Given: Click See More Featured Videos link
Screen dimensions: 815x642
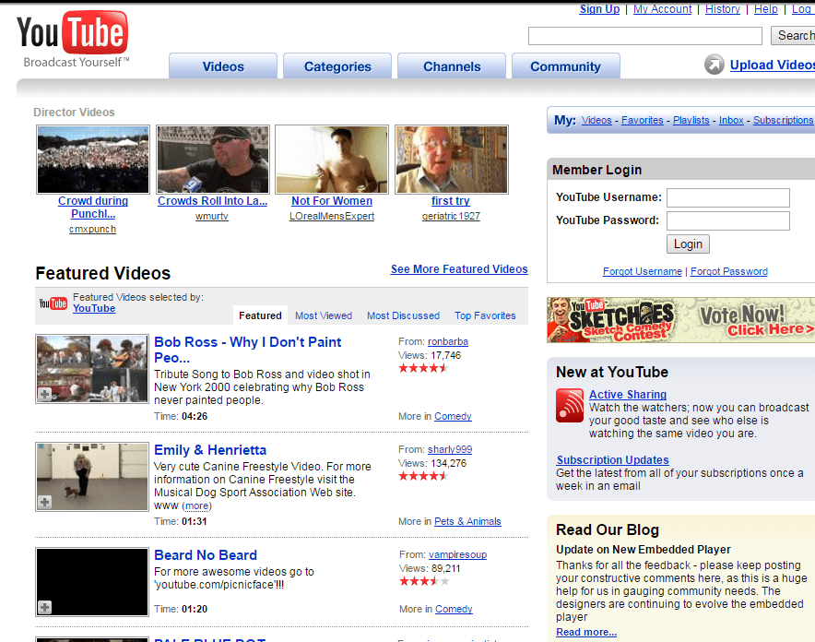Looking at the screenshot, I should [x=459, y=269].
